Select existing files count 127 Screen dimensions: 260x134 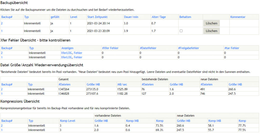pyautogui.click(x=144, y=94)
